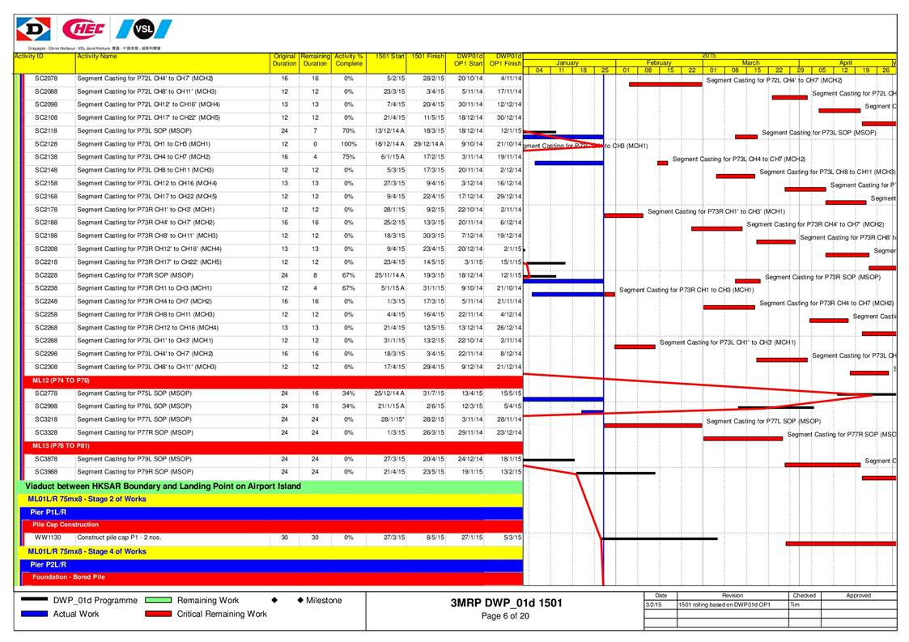Click the Milestone legend label

tap(324, 600)
